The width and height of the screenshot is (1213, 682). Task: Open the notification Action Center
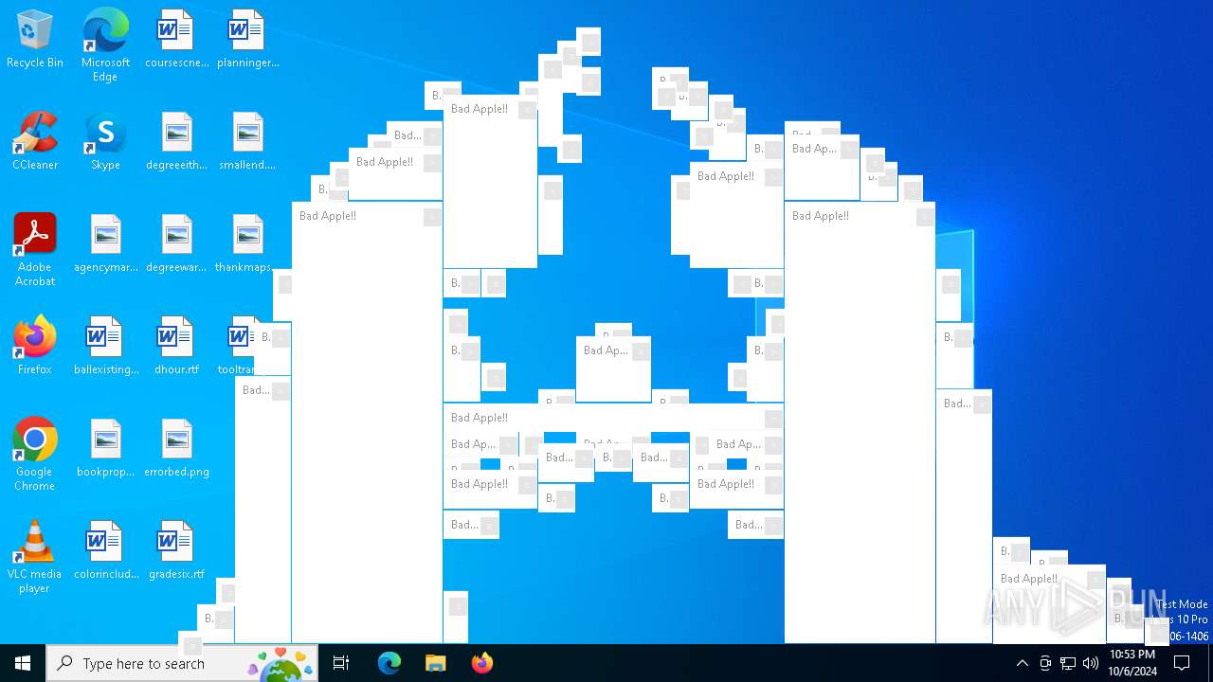[1182, 663]
